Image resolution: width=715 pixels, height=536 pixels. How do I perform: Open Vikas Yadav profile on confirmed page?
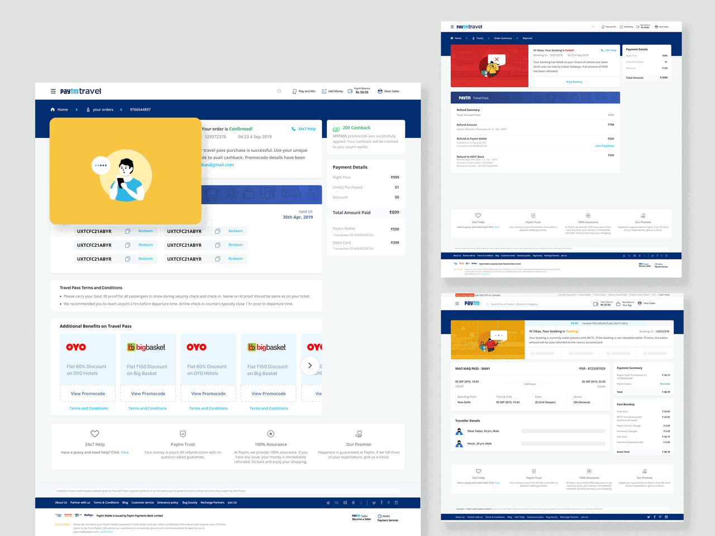point(388,91)
